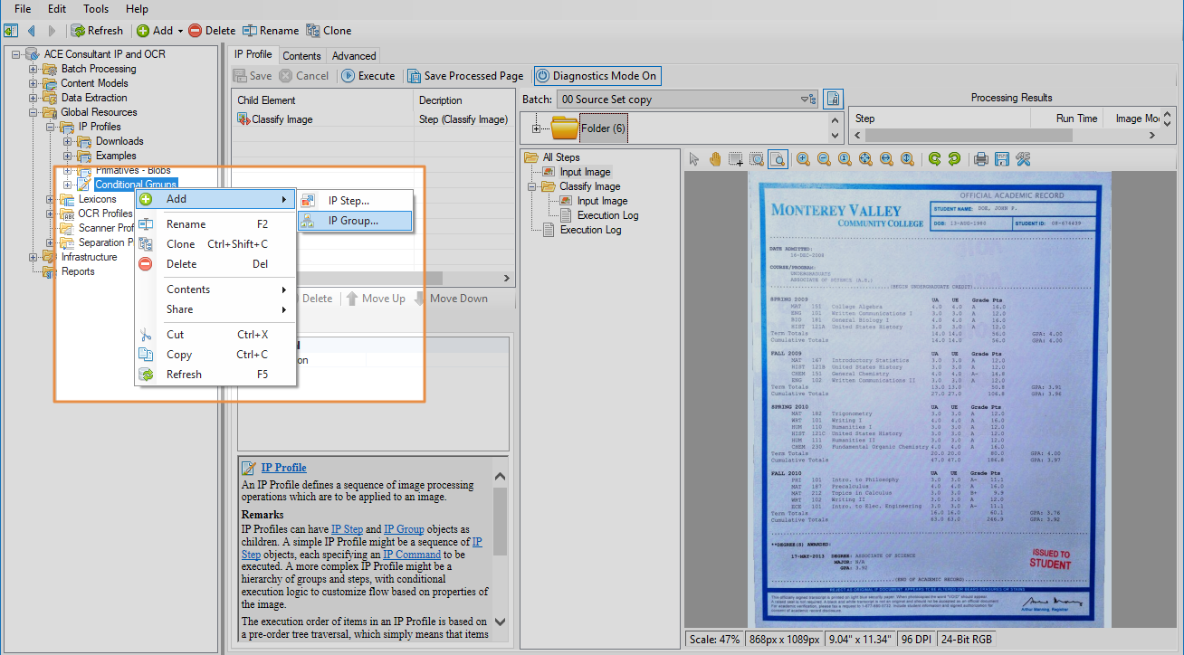
Task: Switch to the Advanced tab
Action: tap(353, 56)
